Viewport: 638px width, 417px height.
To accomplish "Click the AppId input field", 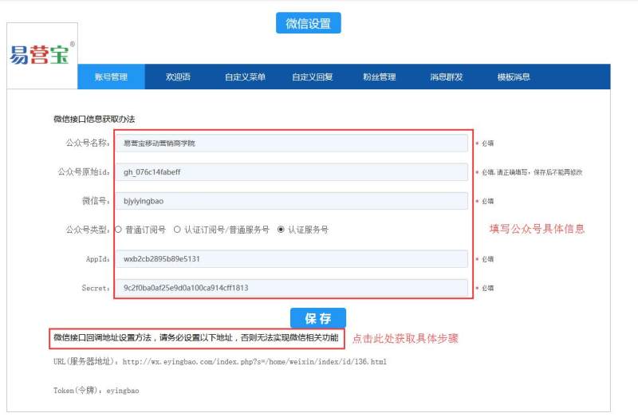I will [292, 259].
